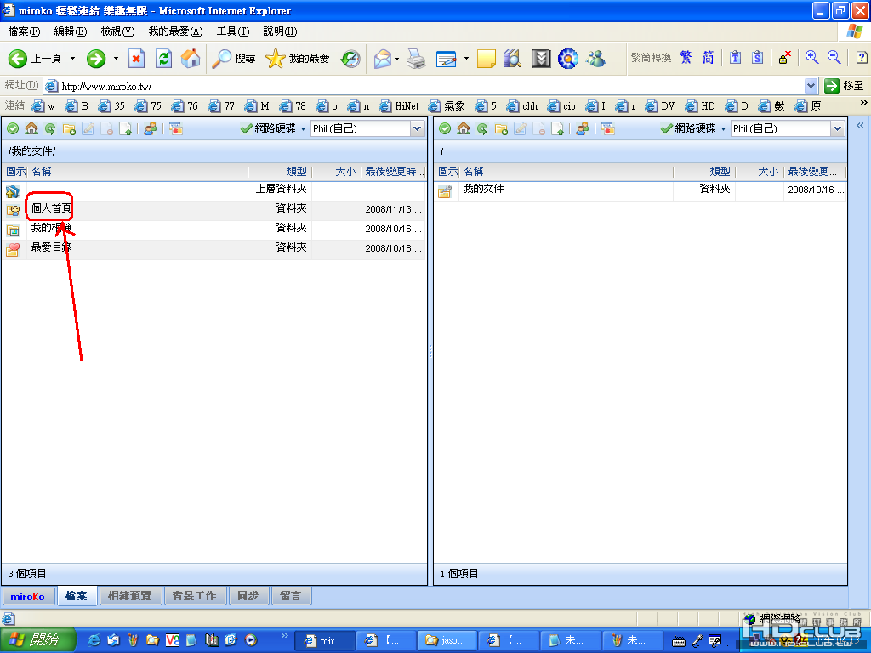Image resolution: width=871 pixels, height=653 pixels.
Task: Refresh the page in IE toolbar
Action: [163, 59]
